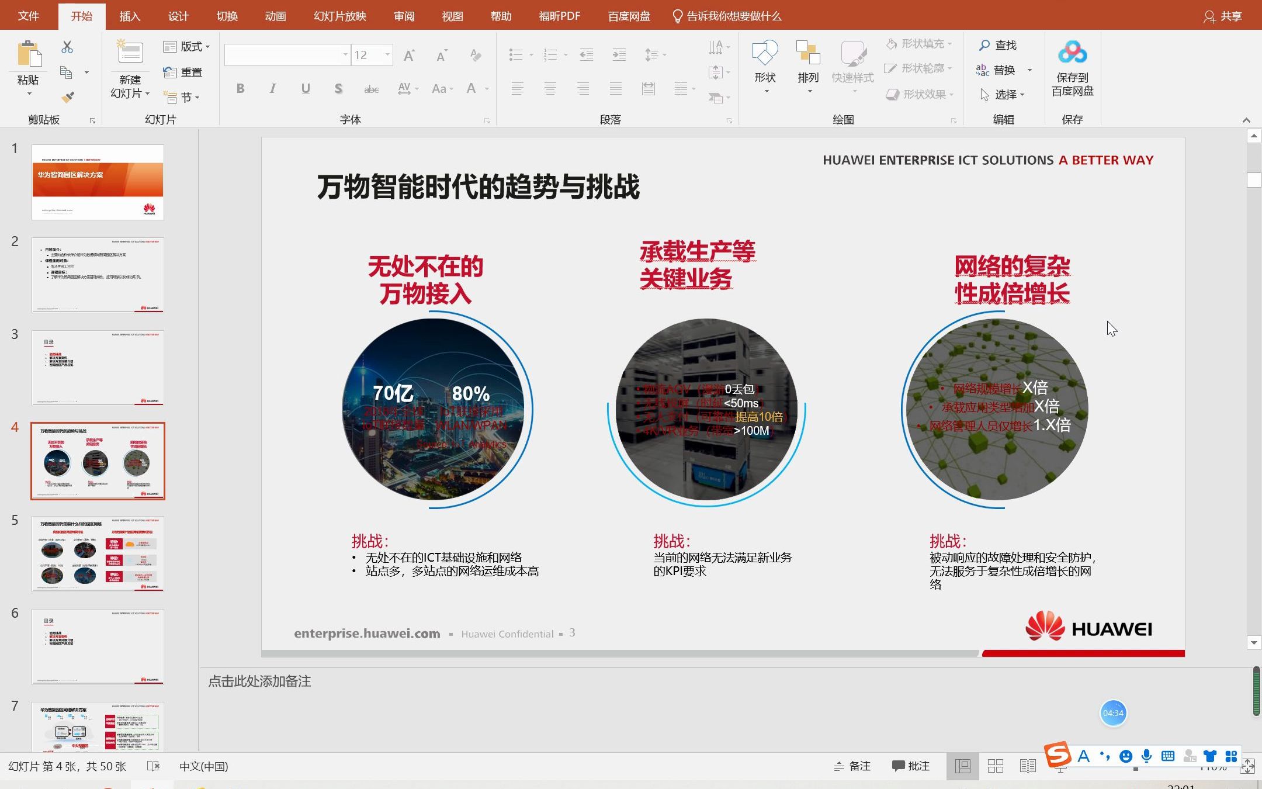Select slide 5 thumbnail in panel

(98, 553)
